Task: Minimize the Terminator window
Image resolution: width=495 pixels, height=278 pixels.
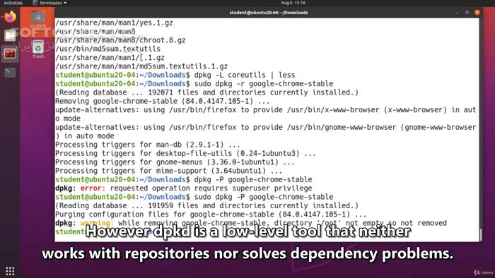Action: 457,13
